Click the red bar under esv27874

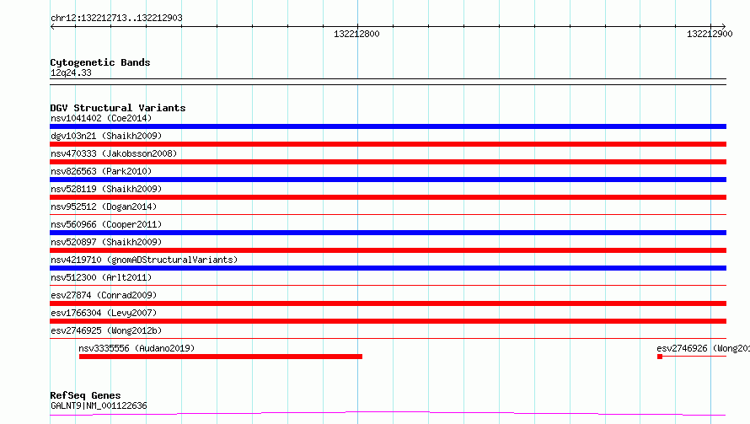click(388, 303)
